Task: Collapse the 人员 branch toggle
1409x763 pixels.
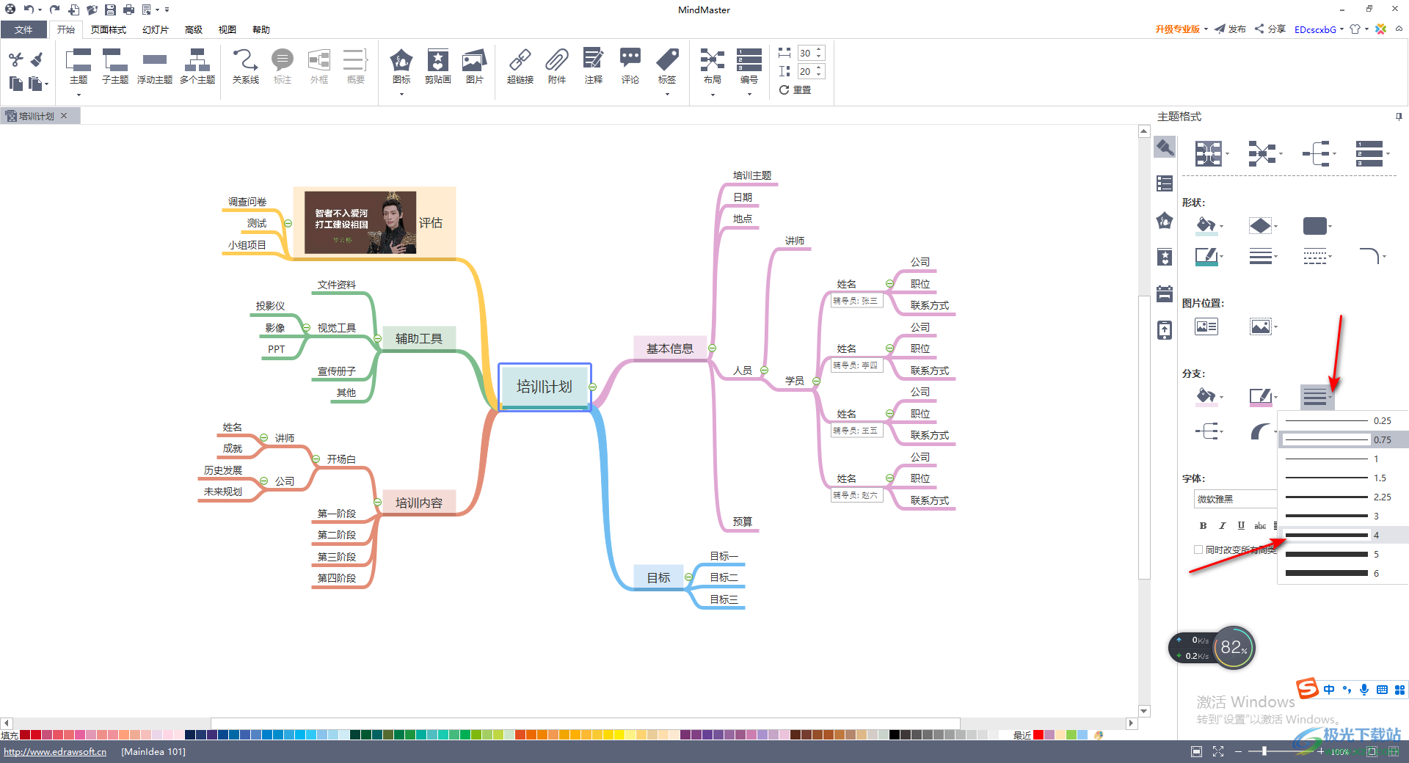Action: (764, 370)
